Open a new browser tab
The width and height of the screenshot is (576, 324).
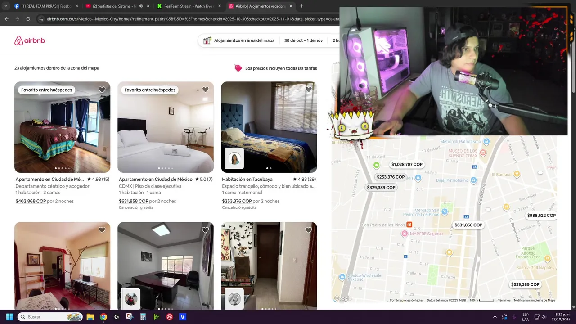click(x=301, y=6)
